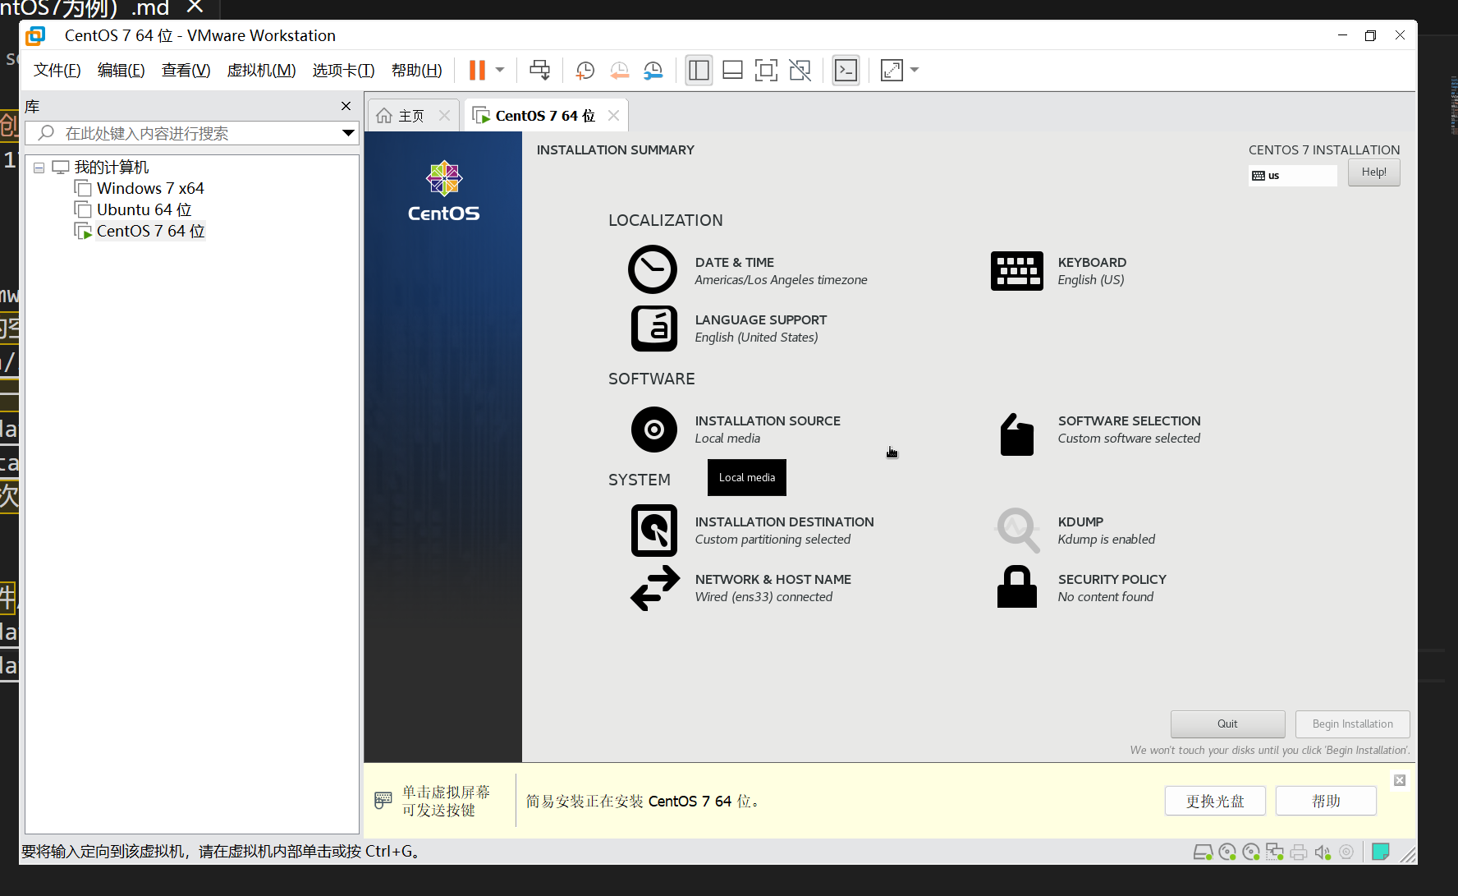Open the KDUMP magnifier icon
This screenshot has width=1458, height=896.
[x=1018, y=530]
